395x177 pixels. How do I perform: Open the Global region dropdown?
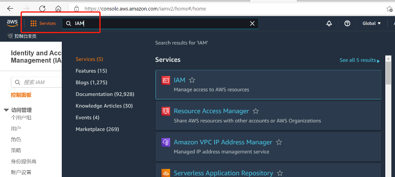372,23
